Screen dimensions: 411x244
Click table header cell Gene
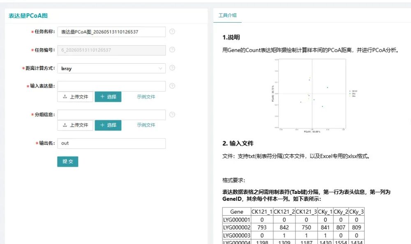click(x=237, y=212)
